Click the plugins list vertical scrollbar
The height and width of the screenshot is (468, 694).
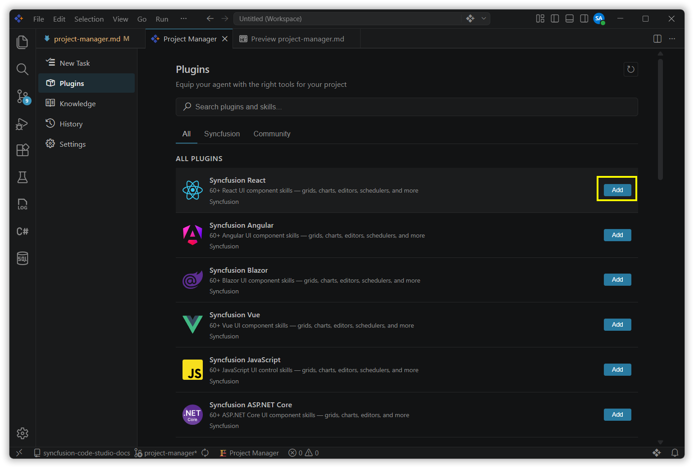[660, 119]
